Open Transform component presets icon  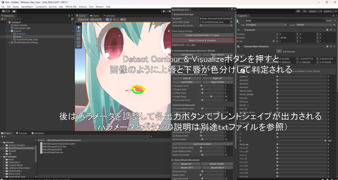(x=331, y=30)
